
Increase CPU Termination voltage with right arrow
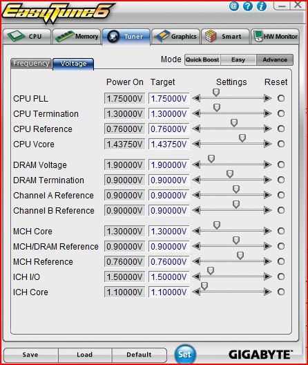[x=268, y=113]
